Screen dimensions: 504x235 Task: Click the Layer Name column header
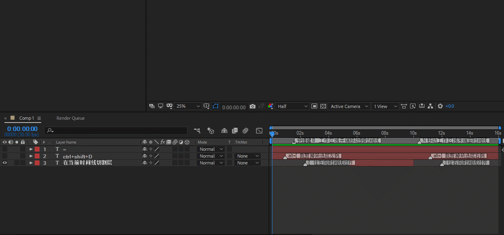66,142
